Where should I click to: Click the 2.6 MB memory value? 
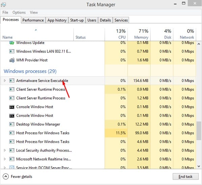pyautogui.click(x=143, y=159)
